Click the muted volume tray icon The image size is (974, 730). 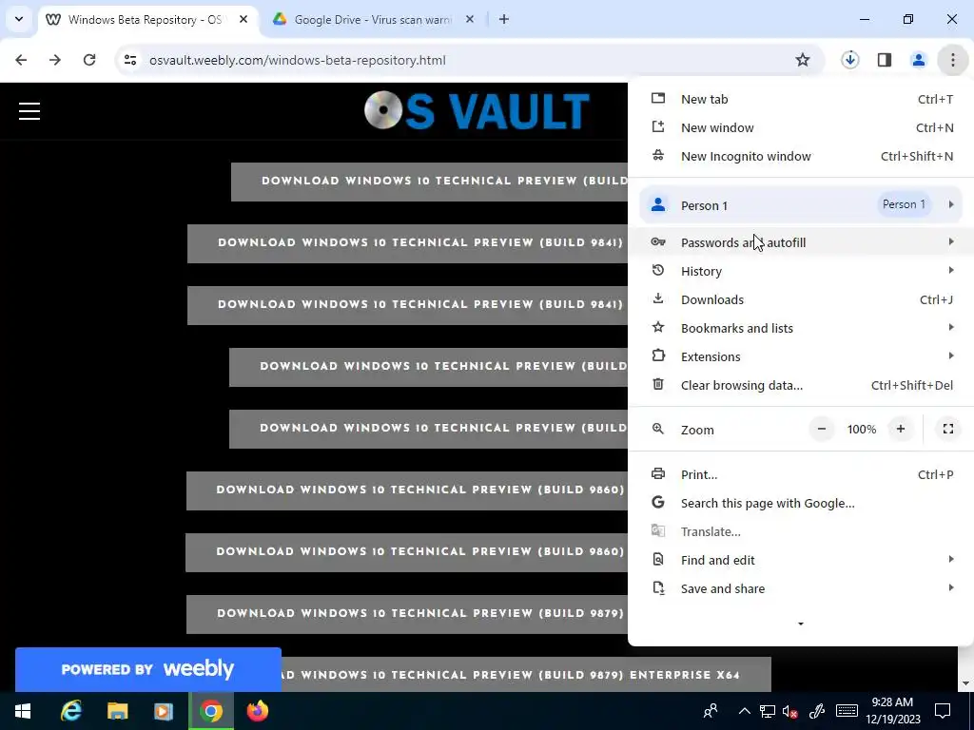point(790,711)
